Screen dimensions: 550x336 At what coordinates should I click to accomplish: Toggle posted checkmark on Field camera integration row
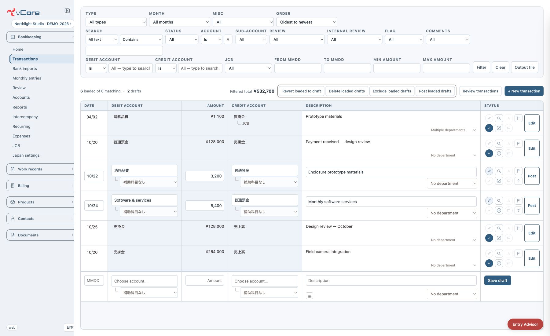[x=489, y=263]
